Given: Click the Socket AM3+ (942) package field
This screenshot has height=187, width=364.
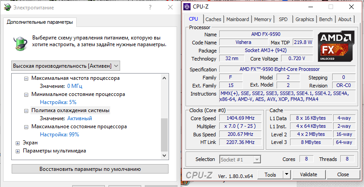Looking at the screenshot, I should (x=266, y=50).
